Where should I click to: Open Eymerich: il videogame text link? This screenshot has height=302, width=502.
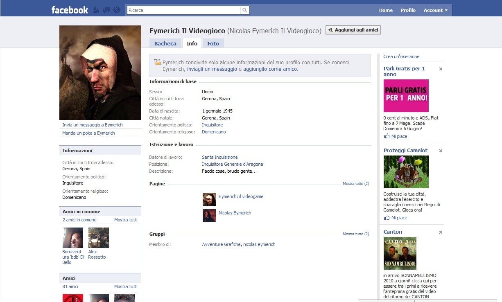tap(241, 196)
